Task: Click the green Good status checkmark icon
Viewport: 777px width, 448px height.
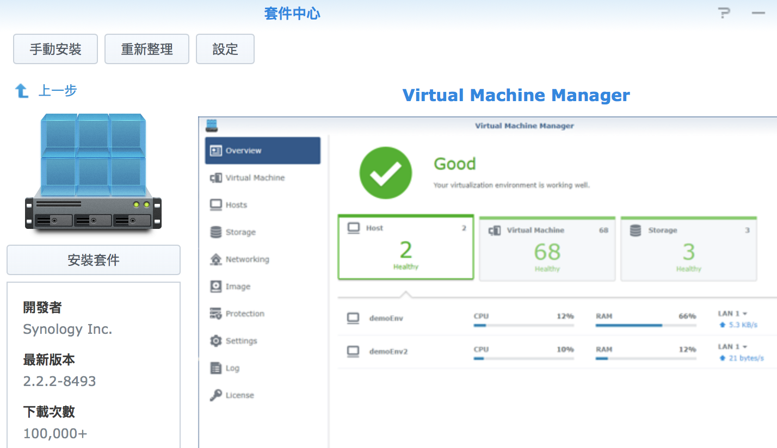Action: (x=385, y=173)
